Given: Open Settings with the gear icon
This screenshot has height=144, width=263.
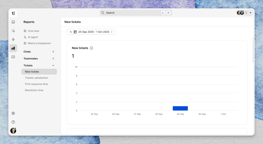Looking at the screenshot, I should [13, 113].
